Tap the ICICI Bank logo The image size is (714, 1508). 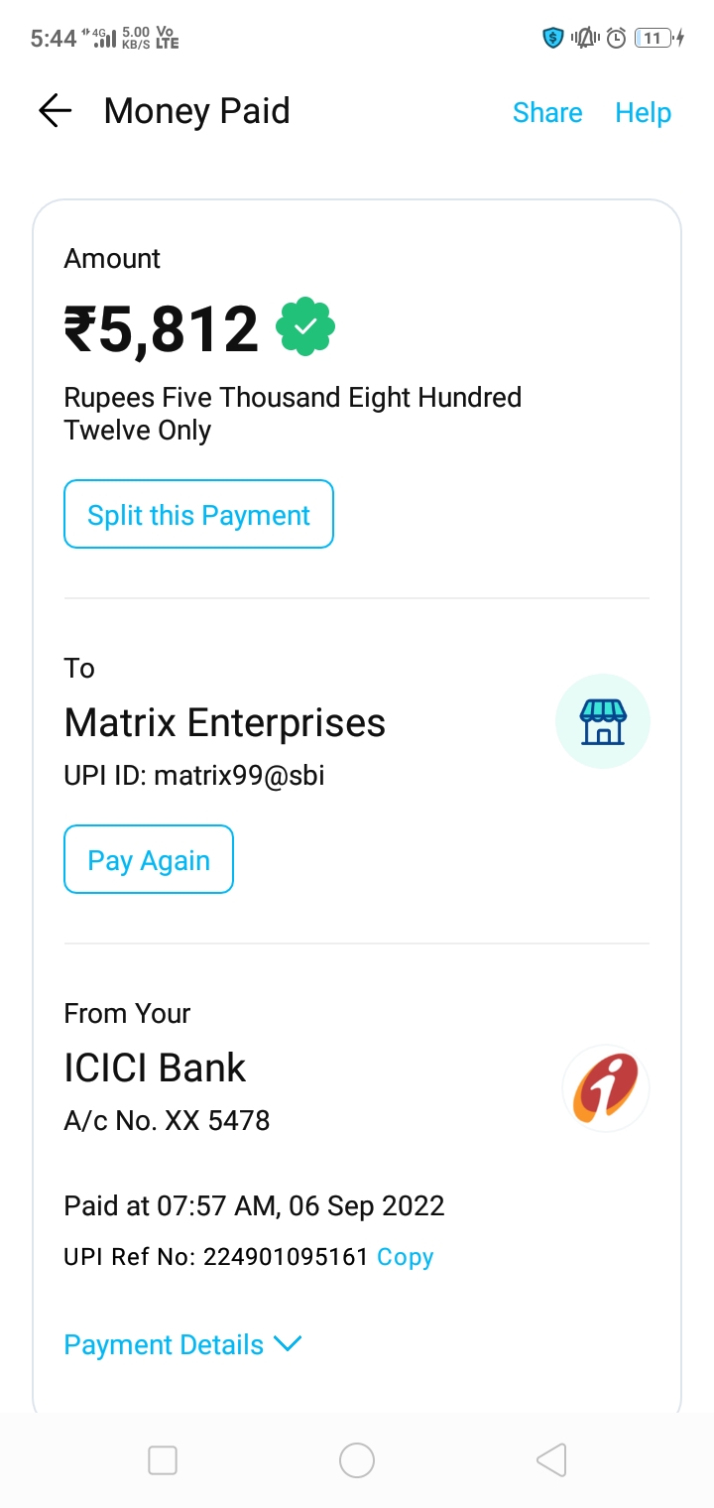point(605,1087)
